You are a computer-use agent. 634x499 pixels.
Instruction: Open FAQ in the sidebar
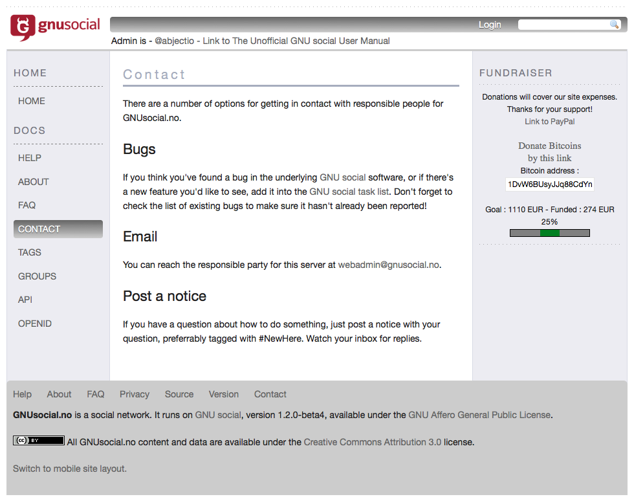tap(27, 205)
